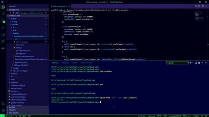
Task: Click Open Preview icon in editor toolbar
Action: (199, 6)
